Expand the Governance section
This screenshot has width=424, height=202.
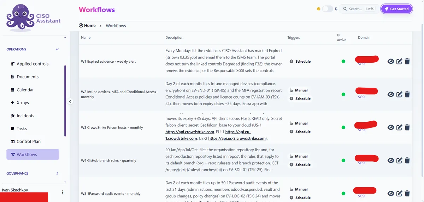click(33, 173)
